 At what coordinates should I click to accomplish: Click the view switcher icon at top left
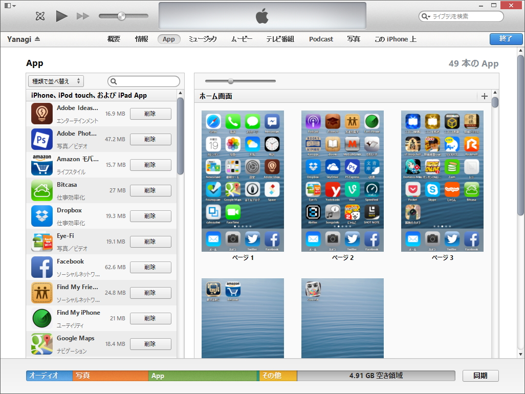coord(7,5)
